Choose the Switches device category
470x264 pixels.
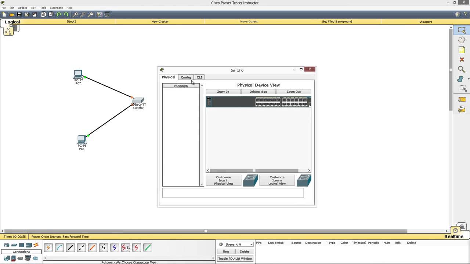coord(14,245)
